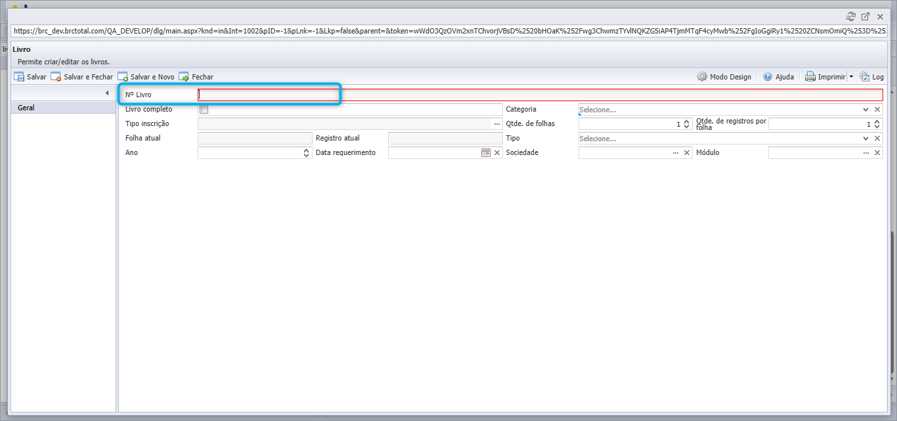Clear the Módulo field with X

pos(877,153)
